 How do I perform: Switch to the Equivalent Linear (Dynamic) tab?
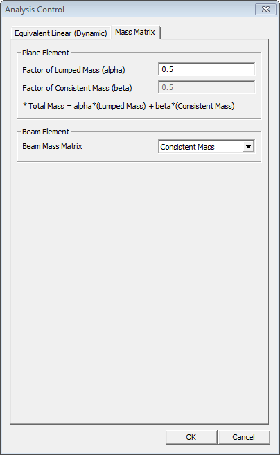[x=61, y=33]
